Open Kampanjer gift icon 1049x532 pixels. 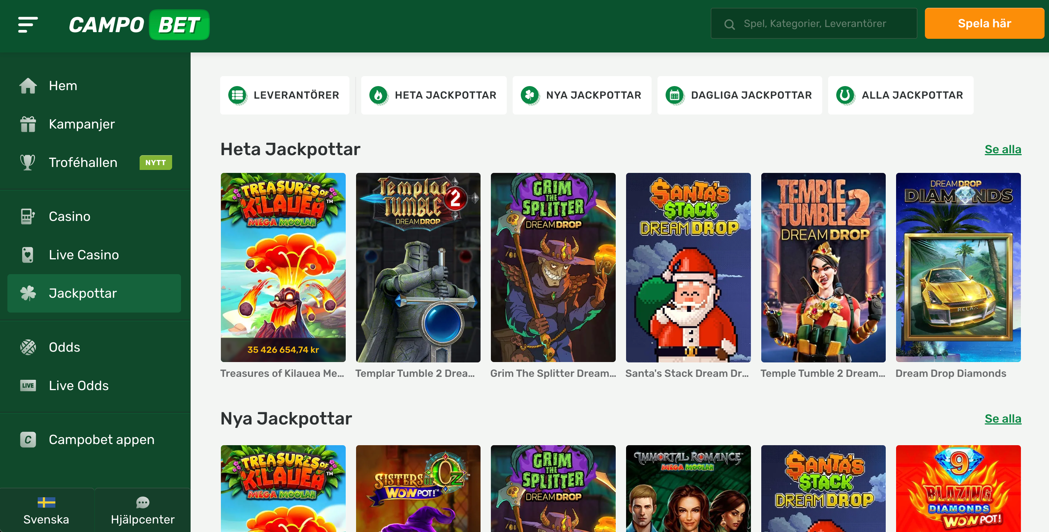click(x=28, y=124)
